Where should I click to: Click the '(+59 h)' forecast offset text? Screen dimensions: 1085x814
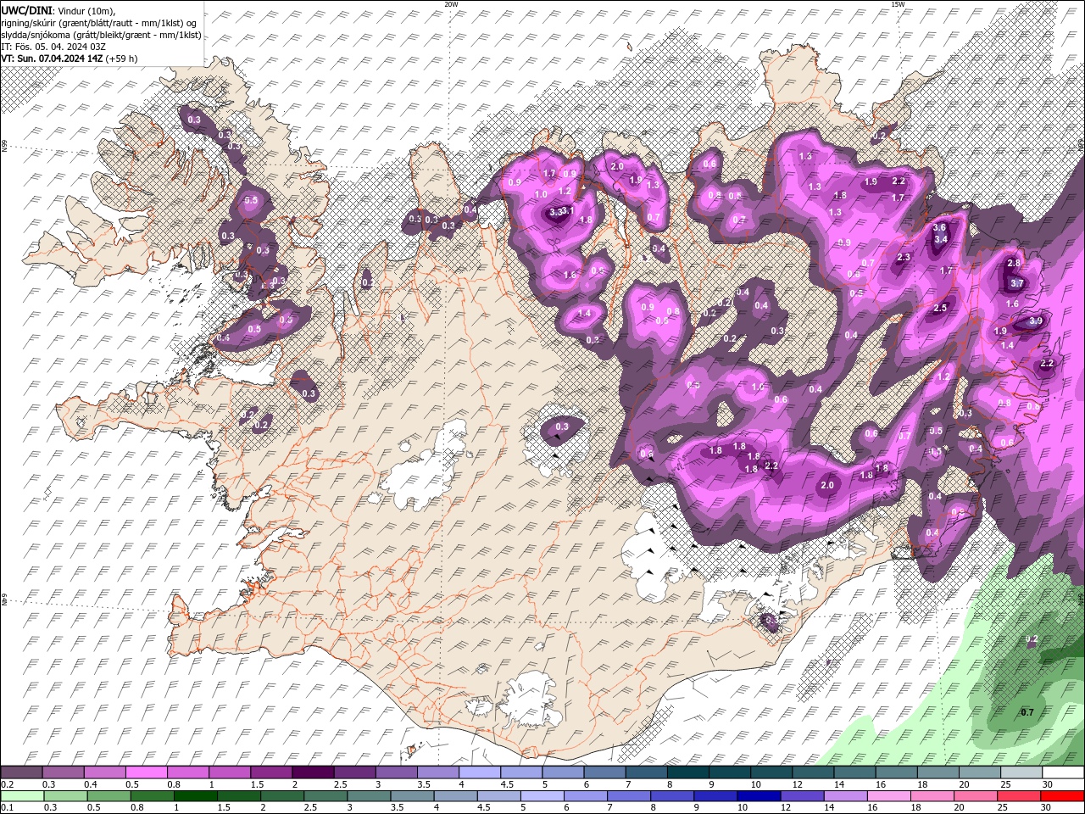point(121,59)
